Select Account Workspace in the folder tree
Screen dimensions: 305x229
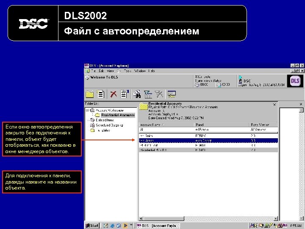click(x=110, y=110)
